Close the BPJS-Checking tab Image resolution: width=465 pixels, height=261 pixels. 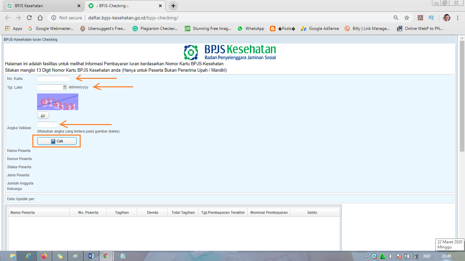[x=160, y=6]
